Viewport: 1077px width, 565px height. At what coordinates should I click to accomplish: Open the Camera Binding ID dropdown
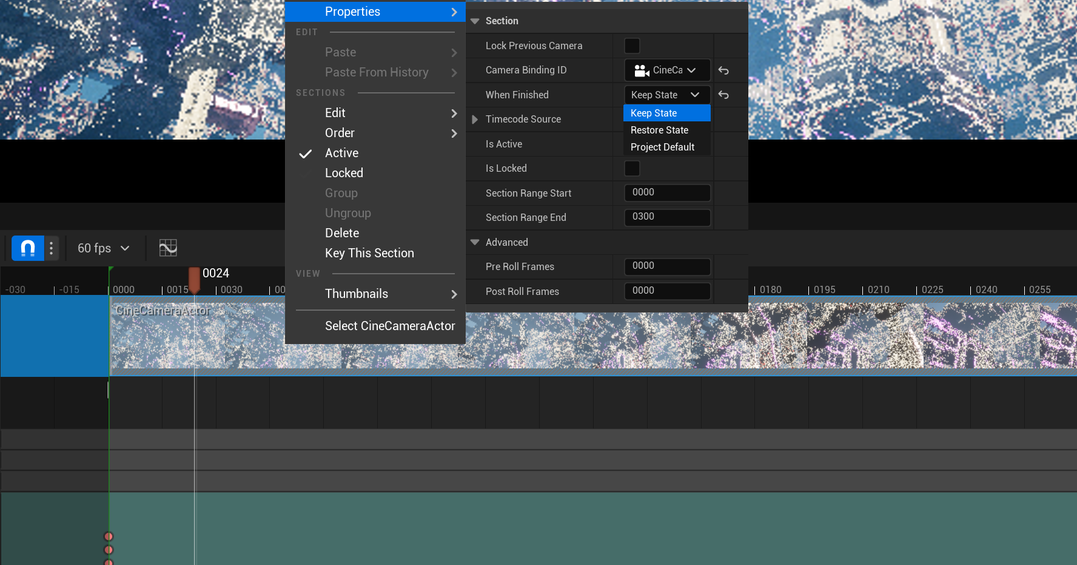click(667, 70)
